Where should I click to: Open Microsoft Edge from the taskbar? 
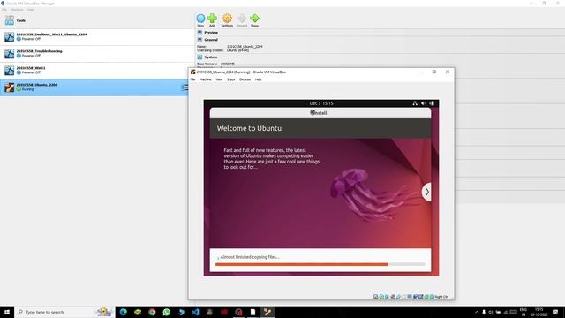(x=124, y=312)
